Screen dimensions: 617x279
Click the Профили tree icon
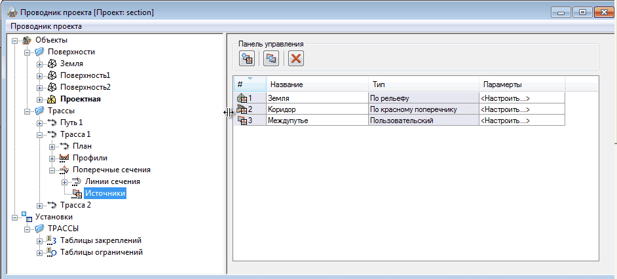pos(64,158)
